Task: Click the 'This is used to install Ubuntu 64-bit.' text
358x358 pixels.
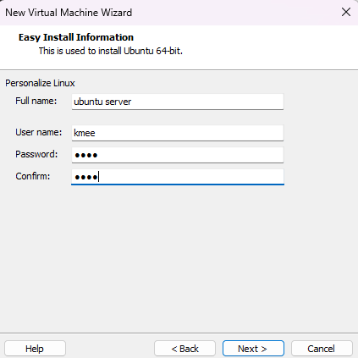Action: (111, 51)
